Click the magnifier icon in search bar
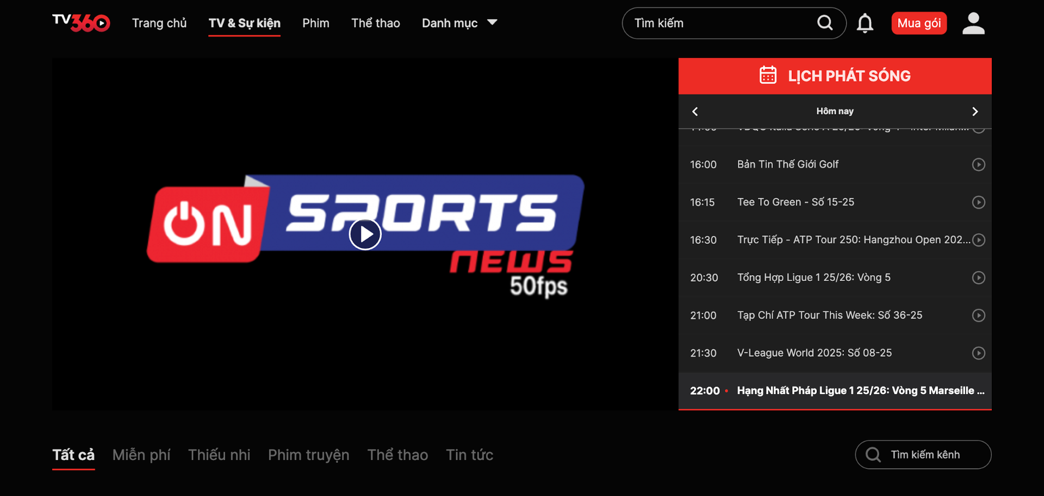 (824, 23)
